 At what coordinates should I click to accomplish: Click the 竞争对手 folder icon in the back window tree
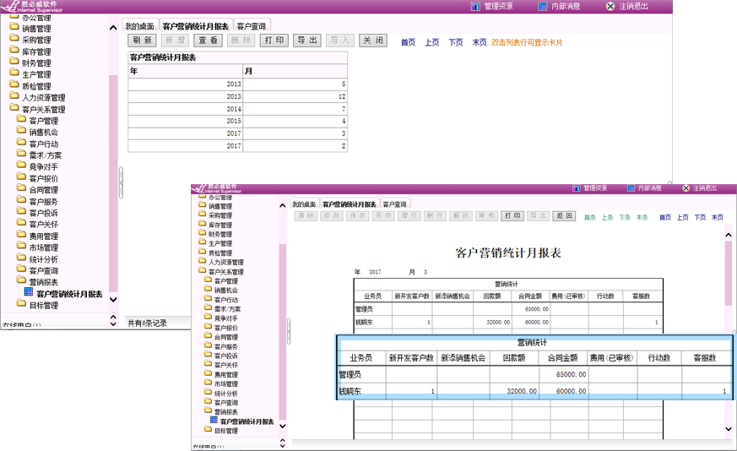point(21,166)
